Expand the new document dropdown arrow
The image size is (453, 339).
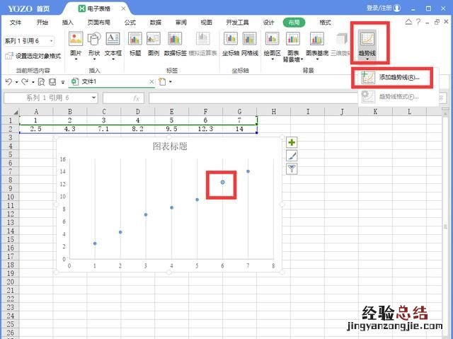(x=171, y=82)
